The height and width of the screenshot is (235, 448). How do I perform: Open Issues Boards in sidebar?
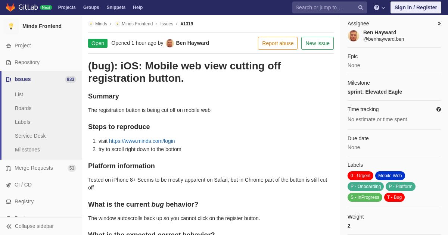coord(23,108)
